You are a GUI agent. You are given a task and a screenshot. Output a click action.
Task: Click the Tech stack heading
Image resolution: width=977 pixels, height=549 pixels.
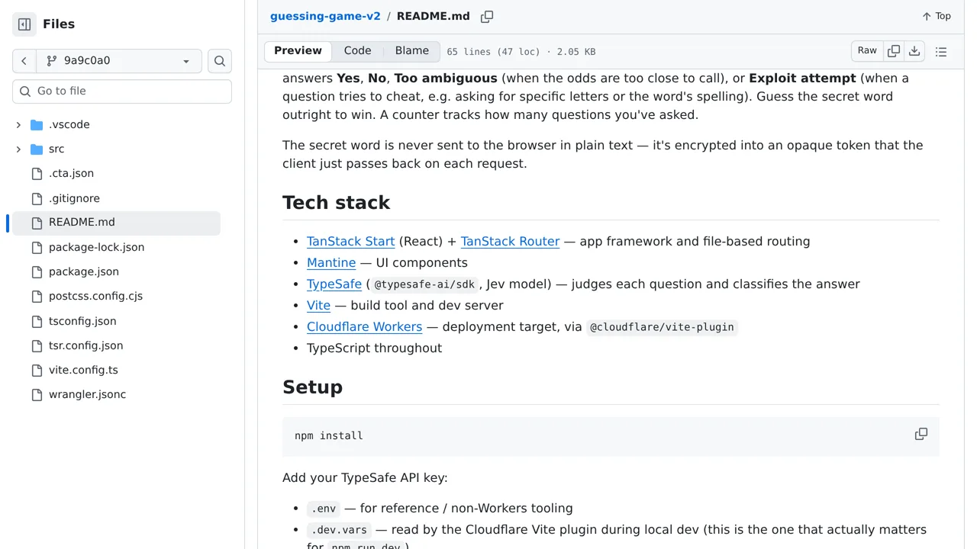[x=337, y=202]
